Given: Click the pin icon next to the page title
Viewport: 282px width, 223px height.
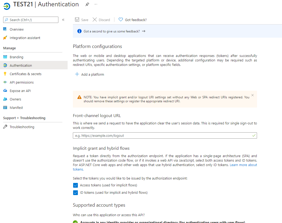Looking at the screenshot, I should pos(87,4).
